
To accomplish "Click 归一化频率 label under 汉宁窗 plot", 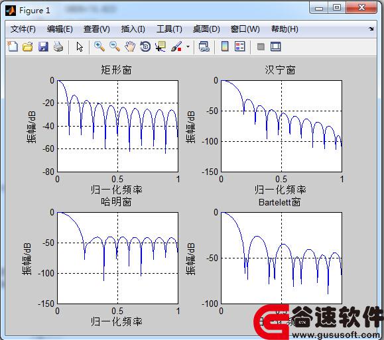I will click(x=281, y=190).
